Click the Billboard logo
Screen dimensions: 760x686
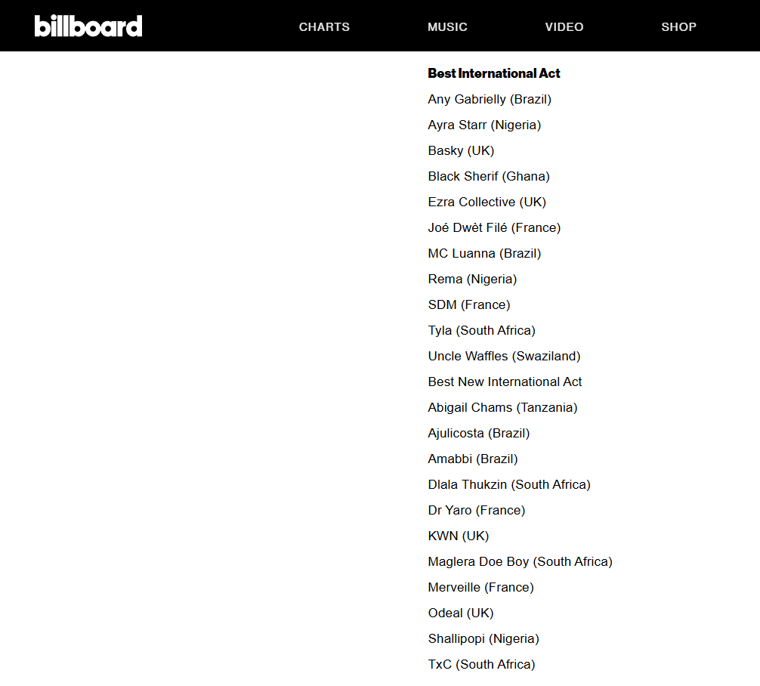[88, 26]
